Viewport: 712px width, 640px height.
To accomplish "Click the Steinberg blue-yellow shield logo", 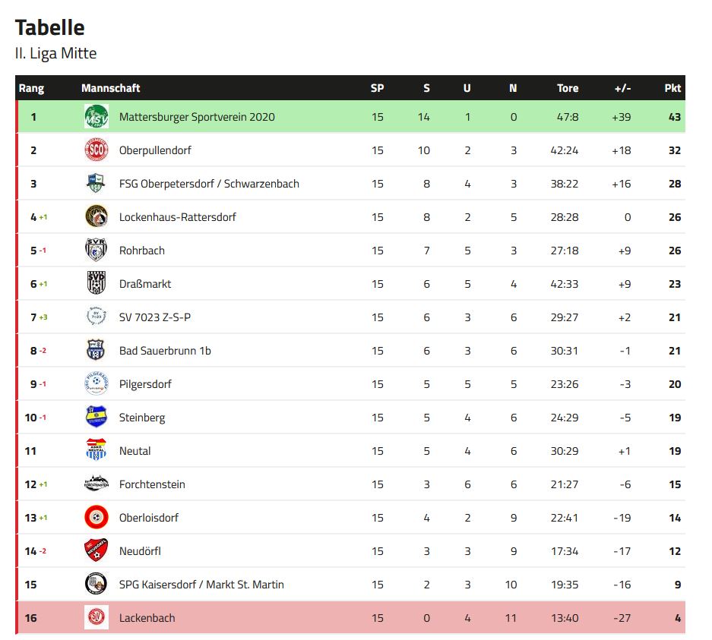I will pyautogui.click(x=97, y=418).
